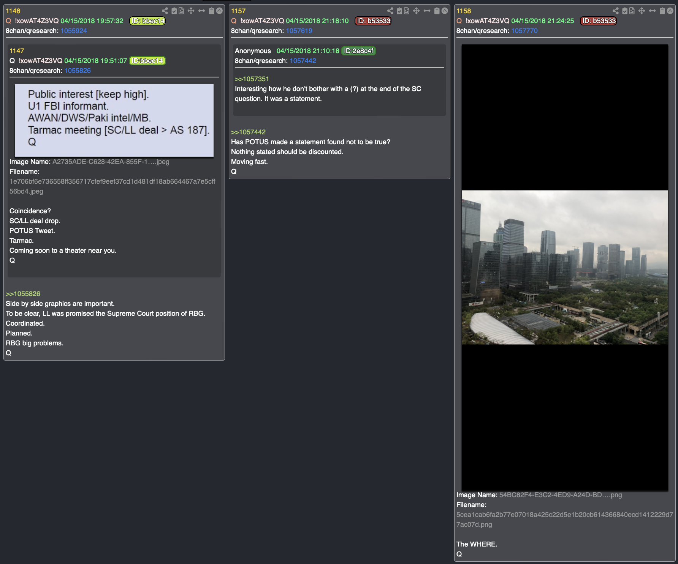Click the ID: b53533 badge on post 1158
Image resolution: width=678 pixels, height=564 pixels.
coord(598,21)
